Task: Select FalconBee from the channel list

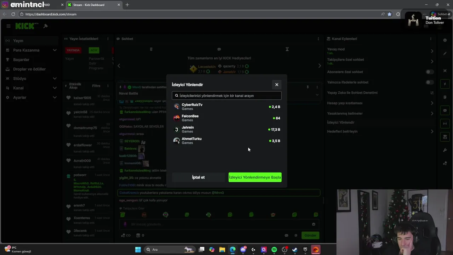Action: point(226,118)
